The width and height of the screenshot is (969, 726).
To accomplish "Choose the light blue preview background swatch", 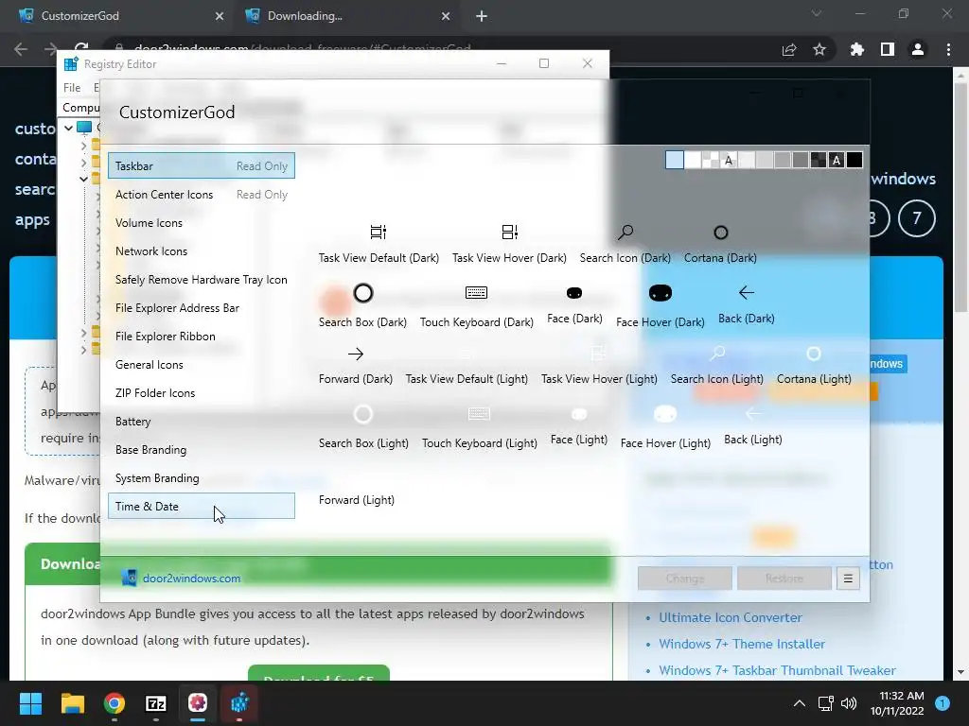I will click(674, 160).
